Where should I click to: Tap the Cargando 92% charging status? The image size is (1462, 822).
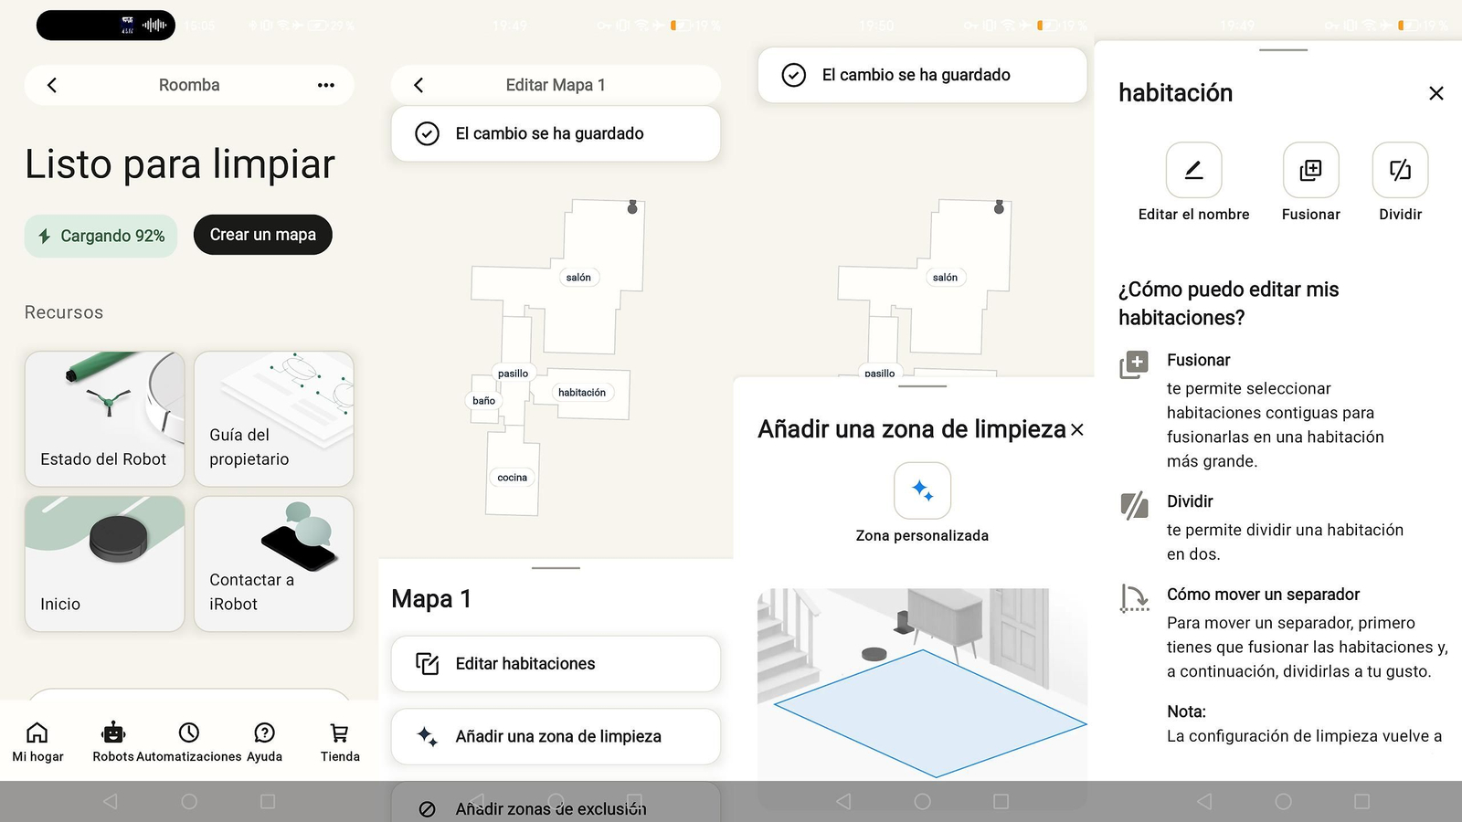point(101,236)
